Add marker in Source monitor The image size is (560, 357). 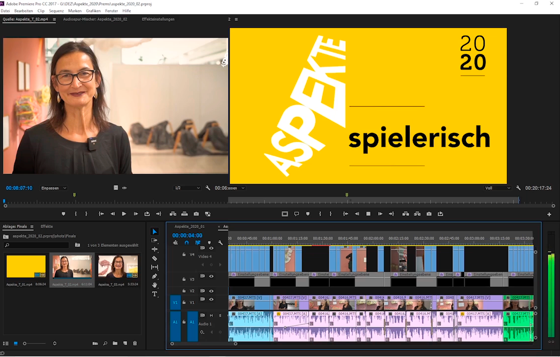point(63,214)
